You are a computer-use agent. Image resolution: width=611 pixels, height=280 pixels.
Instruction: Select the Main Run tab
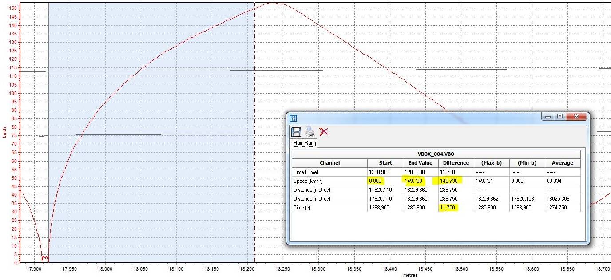click(303, 143)
